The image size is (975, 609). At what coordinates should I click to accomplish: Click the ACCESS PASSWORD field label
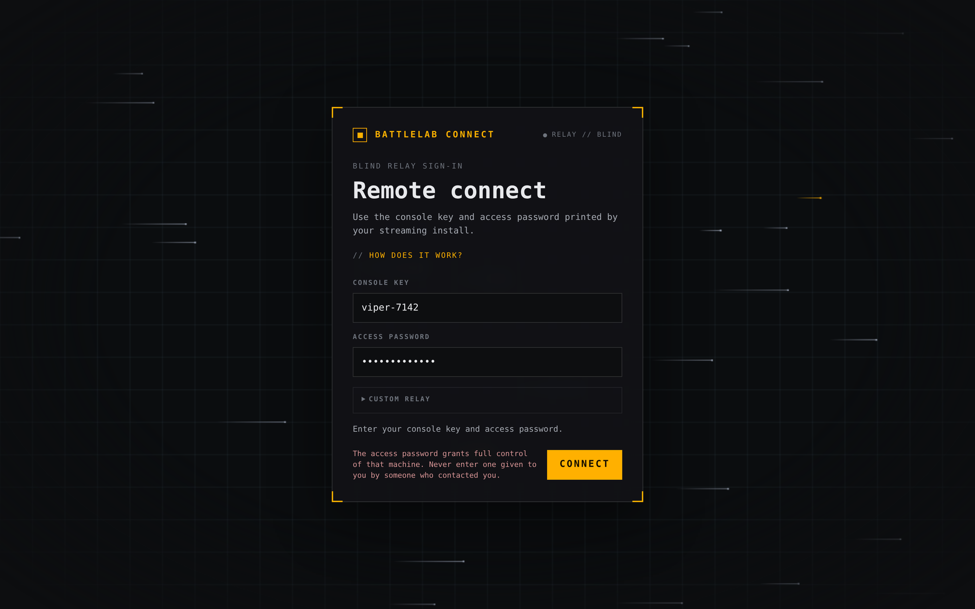click(391, 337)
